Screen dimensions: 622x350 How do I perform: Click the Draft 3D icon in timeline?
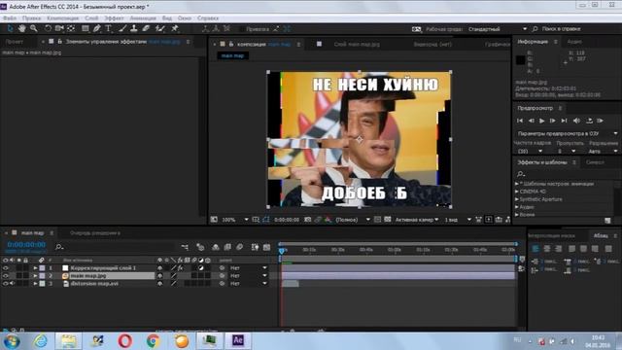pos(200,247)
